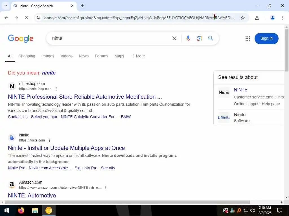Open NINTE entity in See results about
This screenshot has width=289, height=216.
(x=240, y=90)
